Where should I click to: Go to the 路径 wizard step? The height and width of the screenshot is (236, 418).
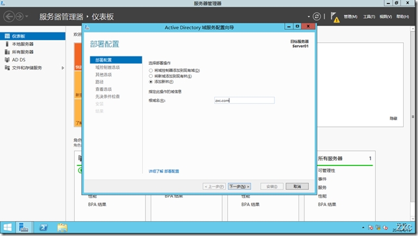pyautogui.click(x=99, y=82)
